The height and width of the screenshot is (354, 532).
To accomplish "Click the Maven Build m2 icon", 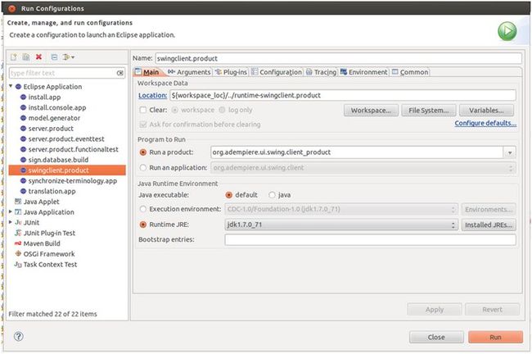I will click(x=18, y=243).
